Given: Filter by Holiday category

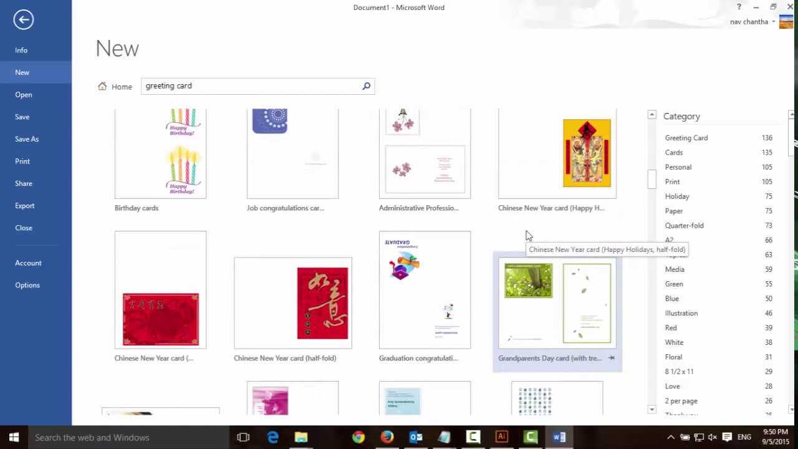Looking at the screenshot, I should (x=718, y=196).
